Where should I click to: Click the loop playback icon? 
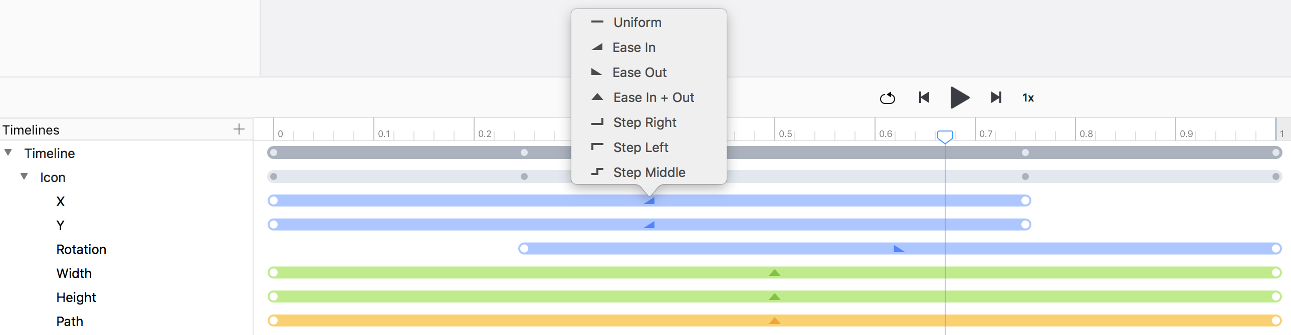click(x=887, y=97)
